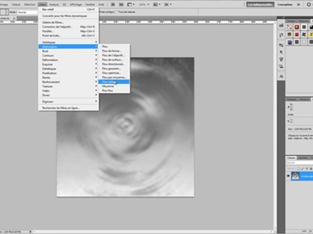Expand the Rendu filter submenu
The image size is (313, 234).
coord(68,77)
